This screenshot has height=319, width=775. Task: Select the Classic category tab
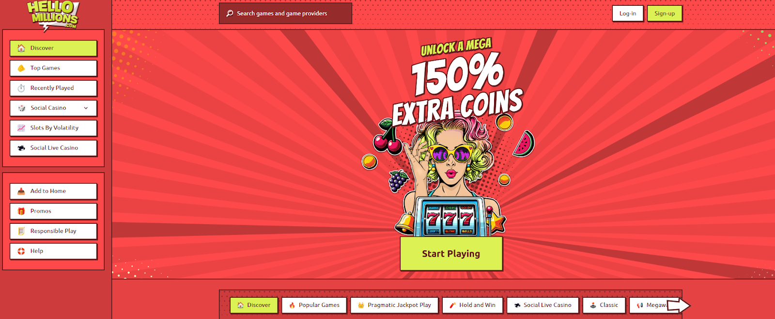pos(604,305)
